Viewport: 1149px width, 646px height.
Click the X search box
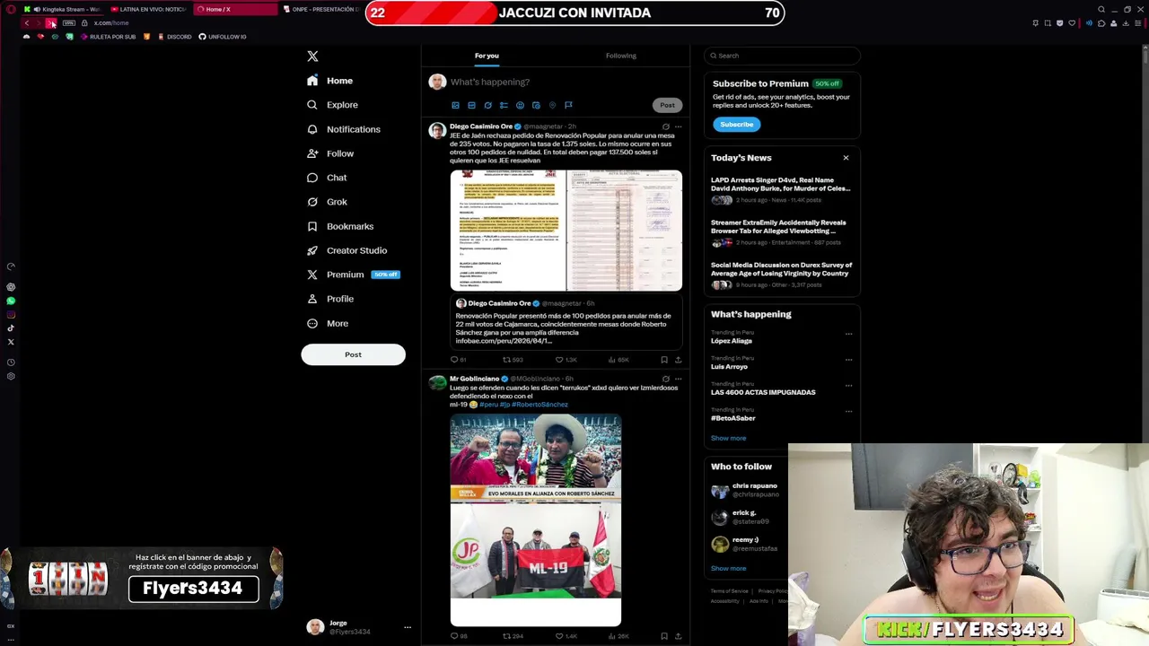pyautogui.click(x=782, y=56)
